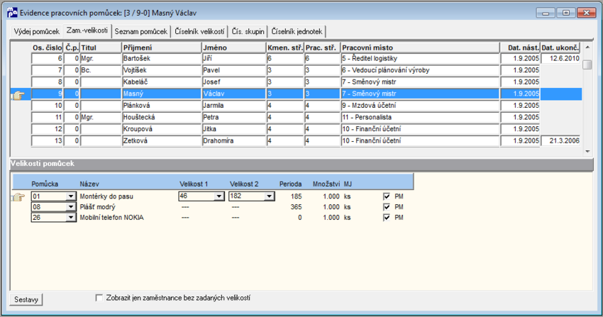Enable Zobrazit jen zaměstnance bez zadaných velikostí

pyautogui.click(x=99, y=298)
